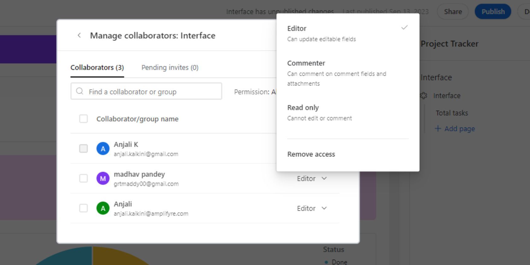This screenshot has height=265, width=530.
Task: Toggle the select-all collaborators checkbox
Action: point(83,119)
